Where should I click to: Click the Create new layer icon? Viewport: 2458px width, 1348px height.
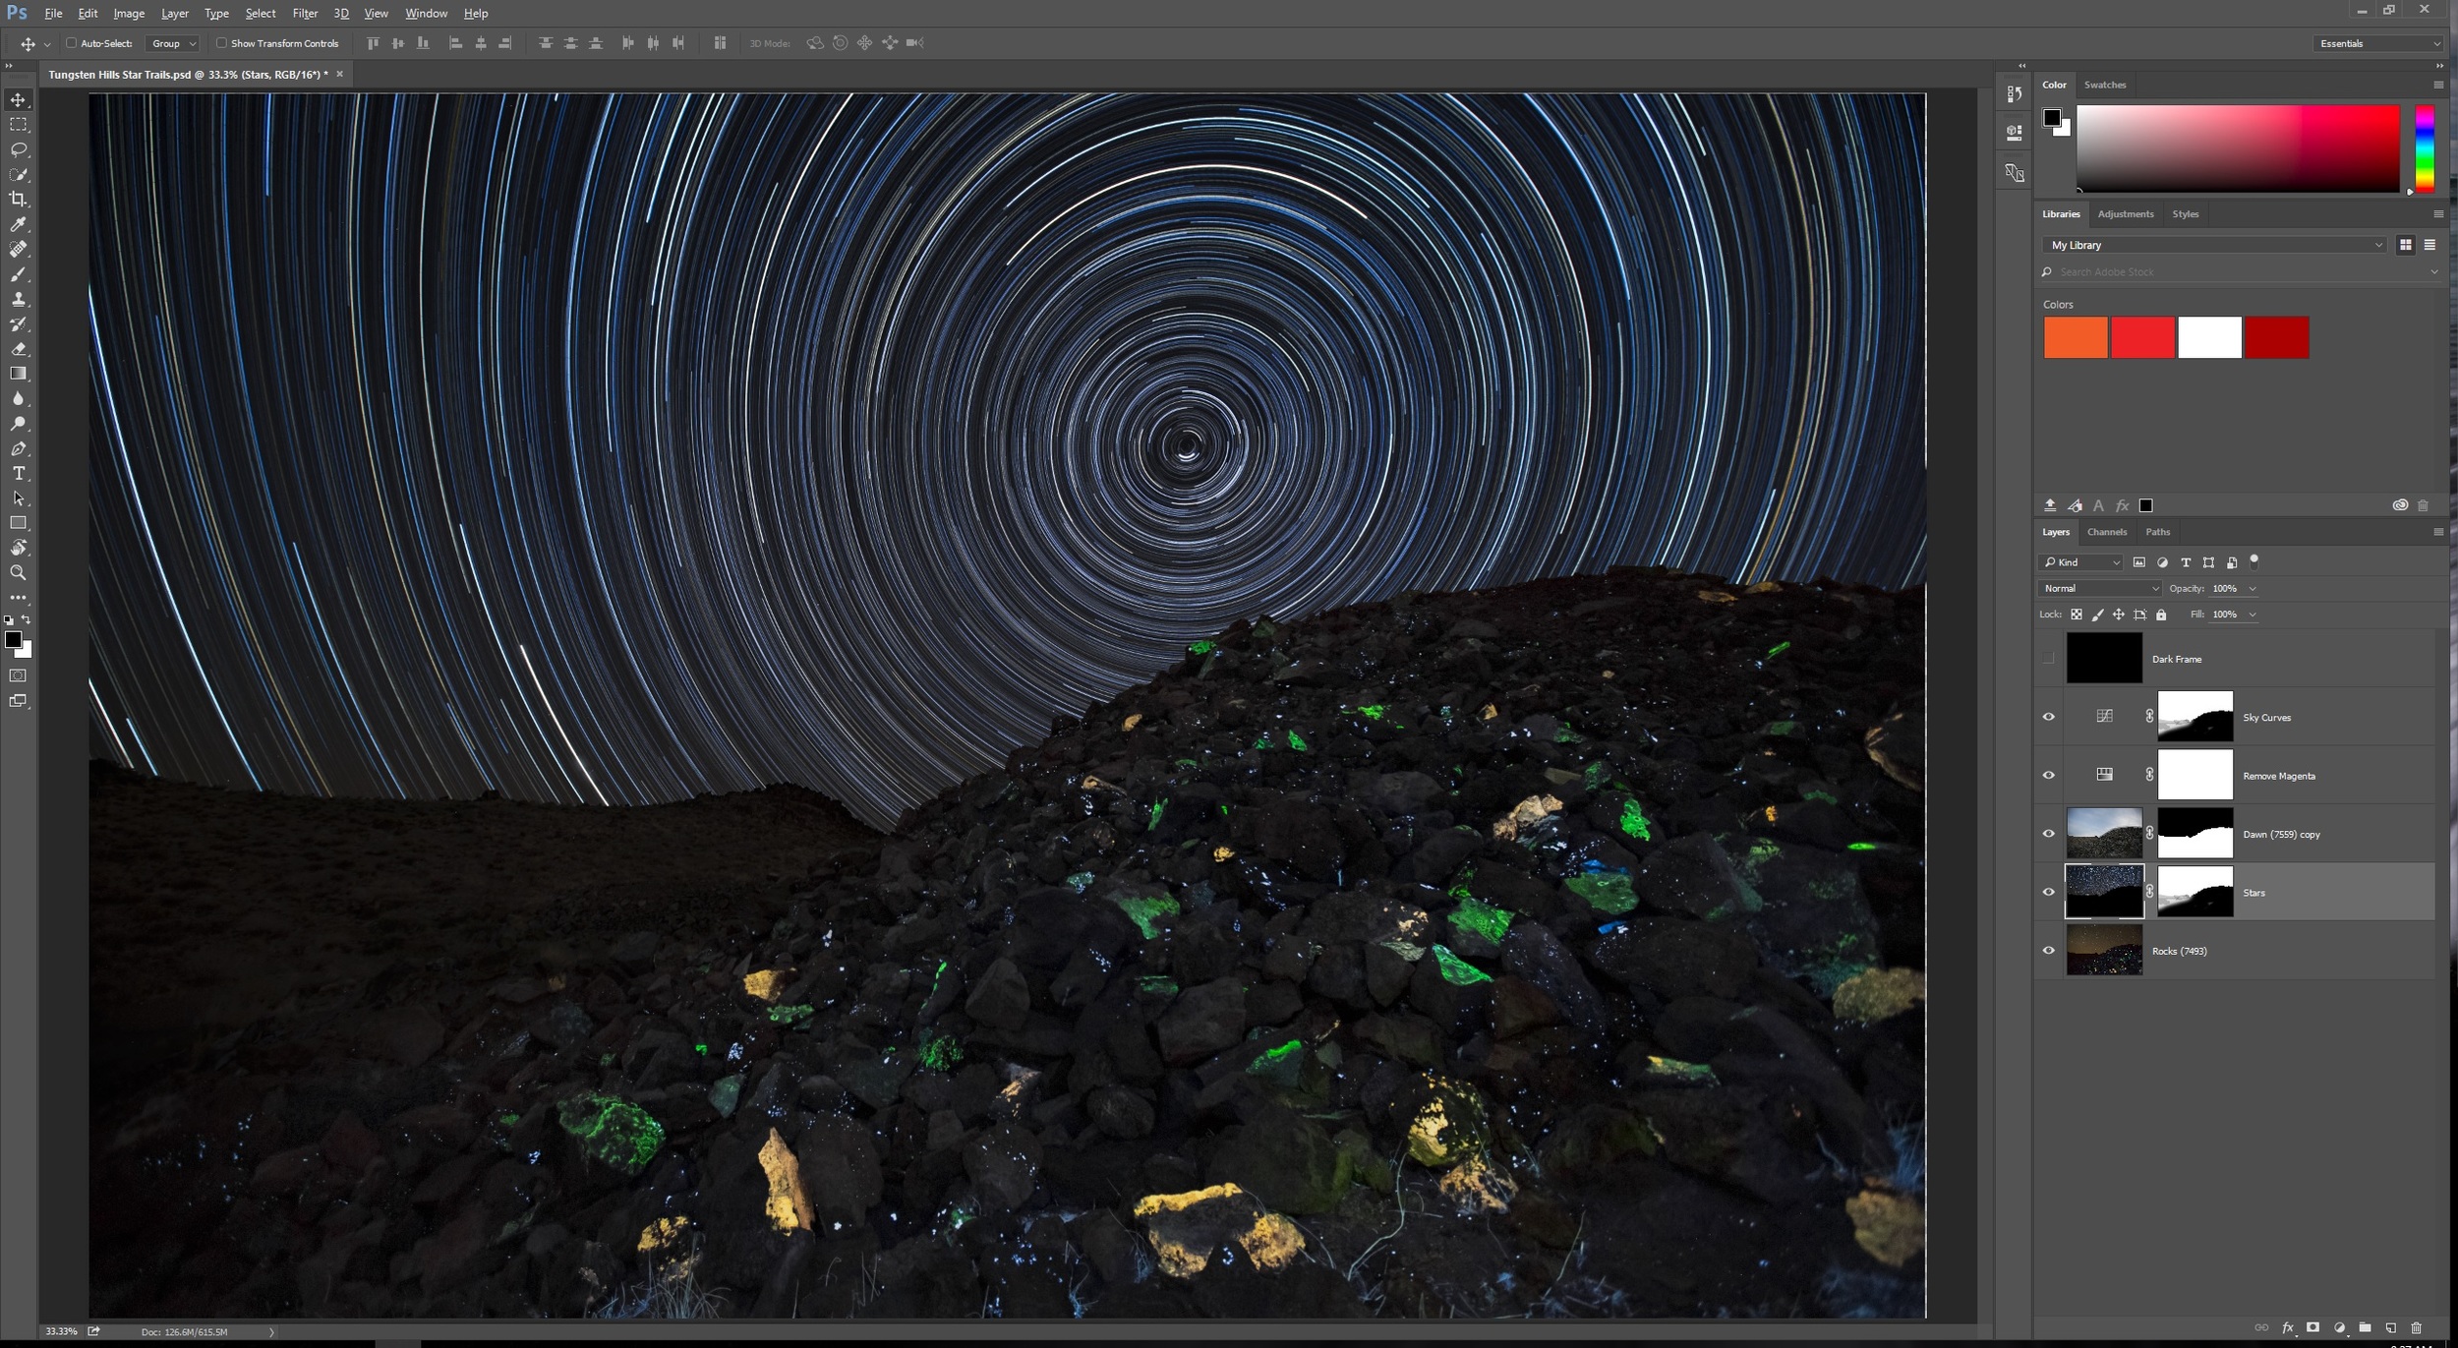[x=2391, y=1327]
